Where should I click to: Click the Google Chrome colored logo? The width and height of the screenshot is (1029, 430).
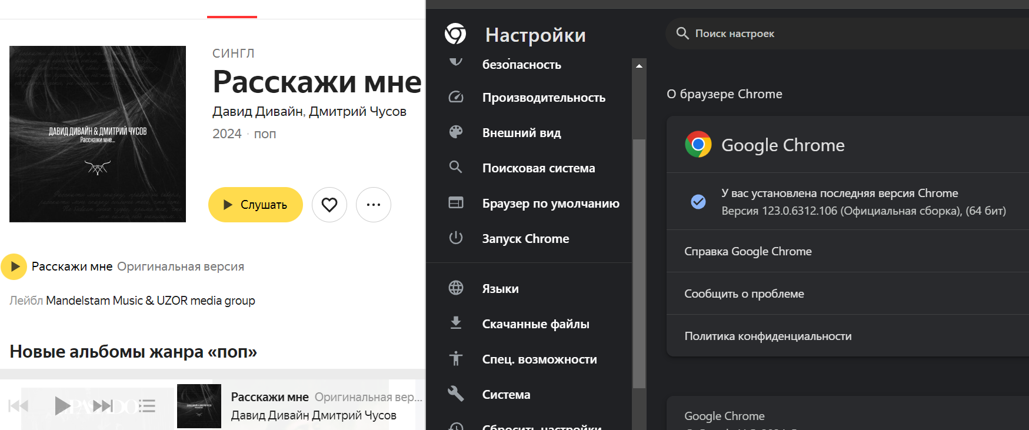[x=698, y=144]
